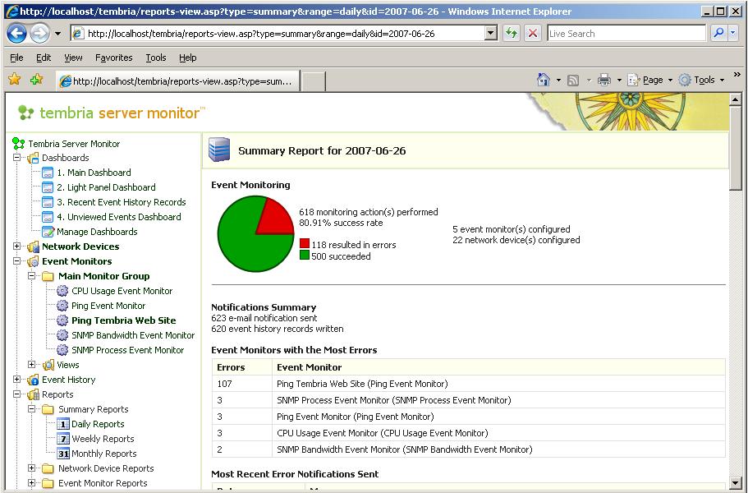Click the page's vertical scrollbar thumb
This screenshot has height=493, width=748.
click(x=735, y=149)
